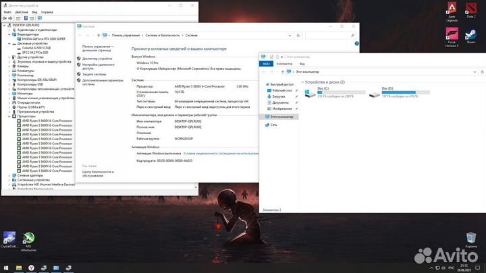Launch the Forza Horizon 5 desktop icon
Viewport: 486px width, 273px height.
452,37
